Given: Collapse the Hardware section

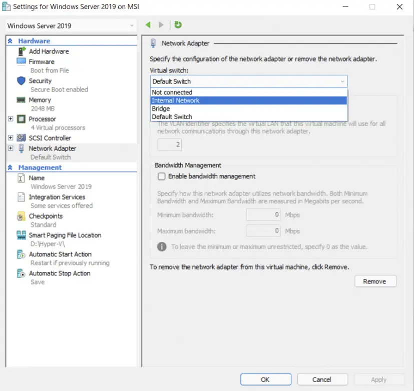Looking at the screenshot, I should click(x=10, y=41).
